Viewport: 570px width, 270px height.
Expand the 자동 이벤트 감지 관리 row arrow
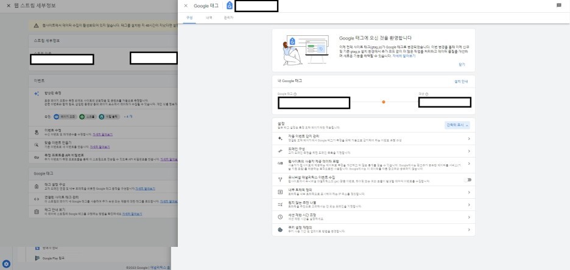point(469,139)
